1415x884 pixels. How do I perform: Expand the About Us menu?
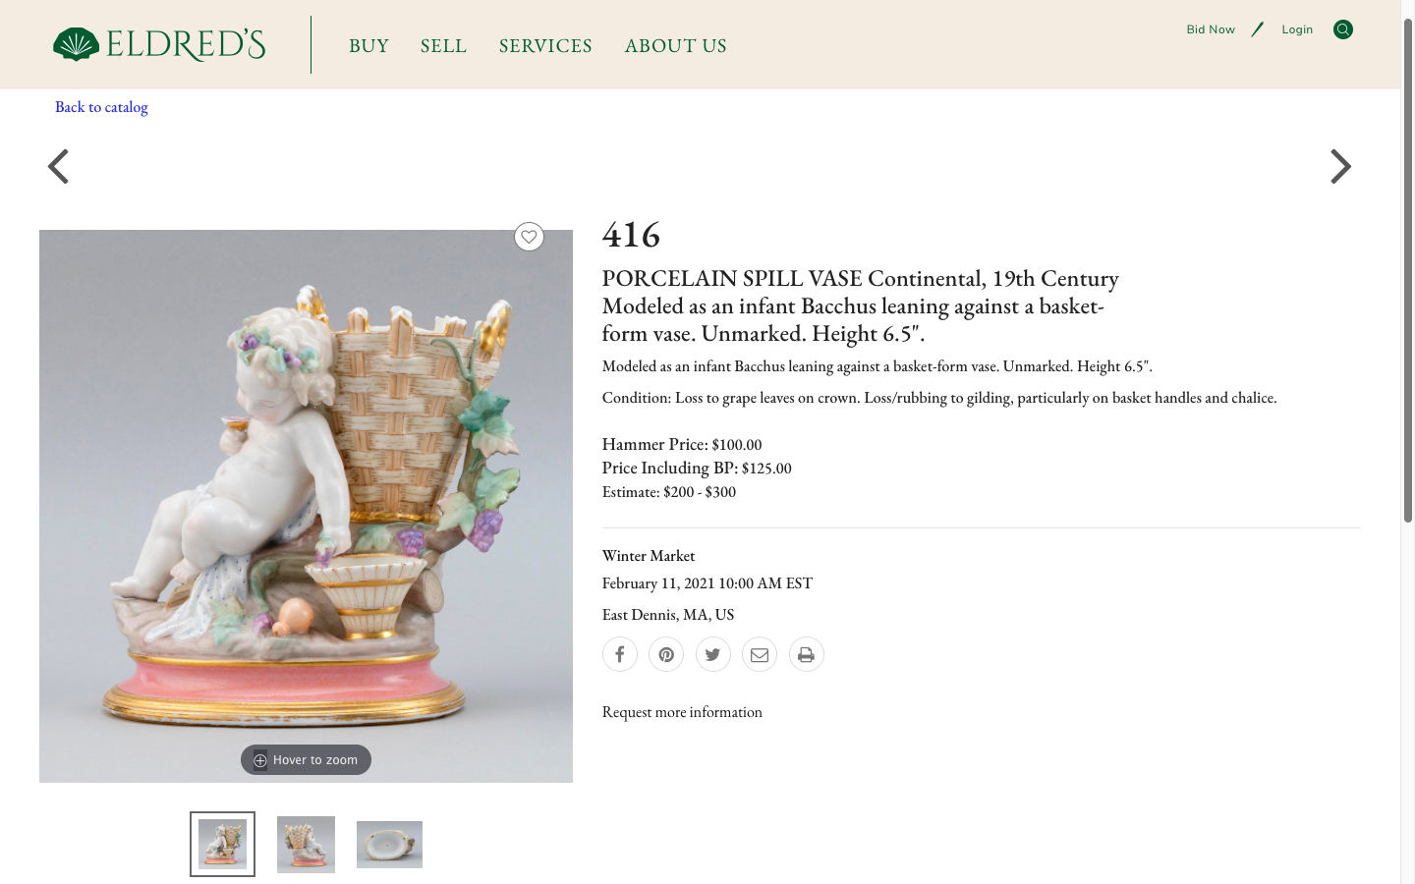coord(675,46)
